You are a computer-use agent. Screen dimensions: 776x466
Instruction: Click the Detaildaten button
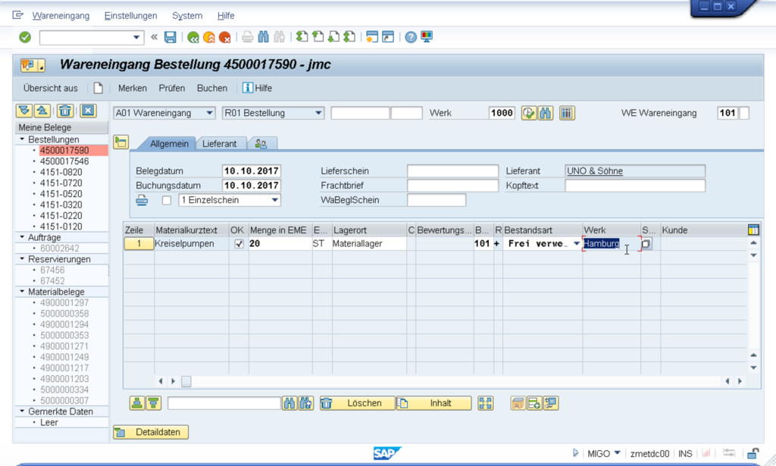coord(151,432)
